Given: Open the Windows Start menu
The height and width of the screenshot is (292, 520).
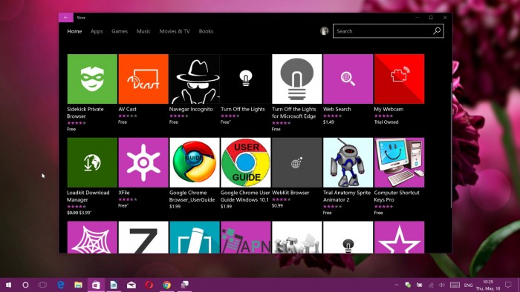Looking at the screenshot, I should (x=8, y=285).
